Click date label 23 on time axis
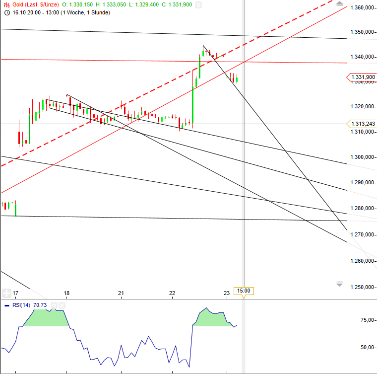This screenshot has height=374, width=377. pos(227,293)
